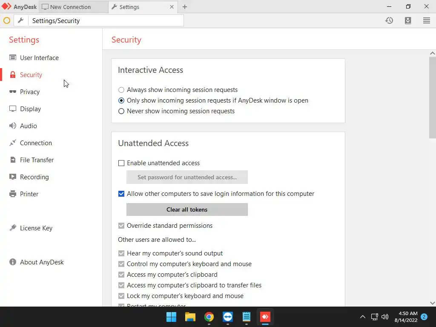This screenshot has height=327, width=436.
Task: Click the AnyDesk logo icon
Action: point(6,6)
